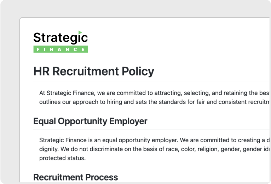Click the line beginning dignity. We do not

[x=154, y=149]
